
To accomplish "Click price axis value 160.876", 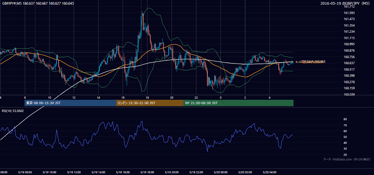I will pyautogui.click(x=349, y=50).
